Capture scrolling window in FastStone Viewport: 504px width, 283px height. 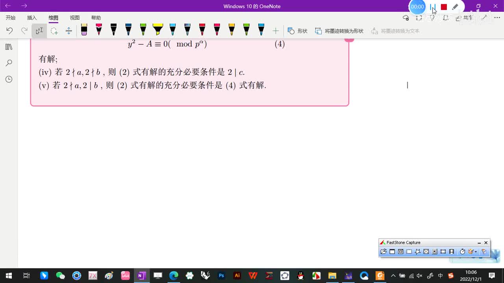coord(435,252)
